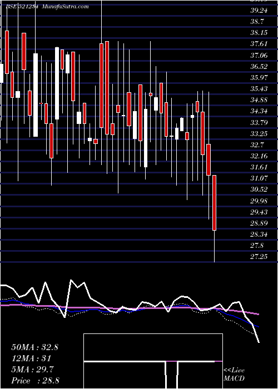Click the 39.24 price axis label
278x389 pixels.
pos(259,11)
